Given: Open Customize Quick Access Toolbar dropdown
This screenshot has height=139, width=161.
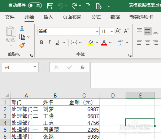Looking at the screenshot, I should [x=109, y=6].
